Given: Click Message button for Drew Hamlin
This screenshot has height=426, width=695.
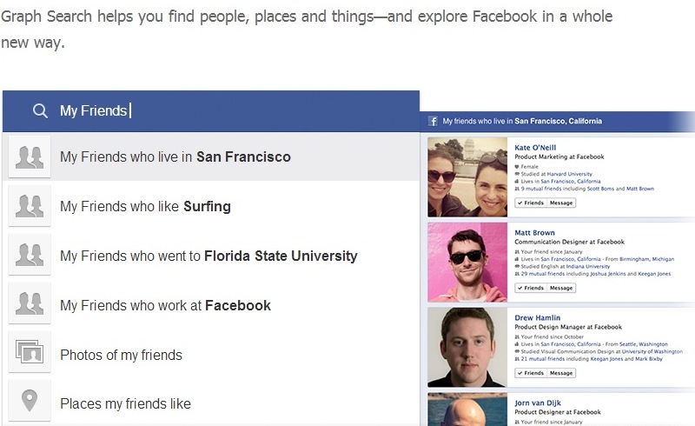Looking at the screenshot, I should [561, 373].
